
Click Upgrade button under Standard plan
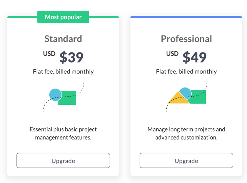63,160
